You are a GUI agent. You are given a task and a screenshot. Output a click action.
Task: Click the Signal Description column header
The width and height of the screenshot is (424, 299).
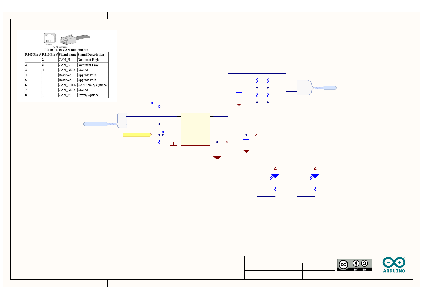[93, 55]
